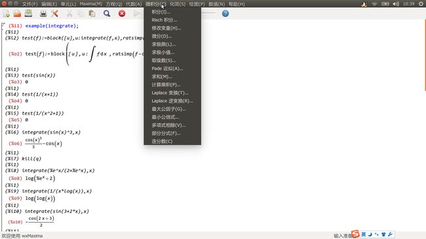The height and width of the screenshot is (239, 426).
Task: Choose 求极小值... menu entry
Action: click(x=172, y=52)
